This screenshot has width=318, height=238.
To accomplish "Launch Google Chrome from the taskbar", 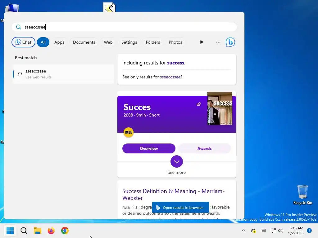I will click(65, 231).
